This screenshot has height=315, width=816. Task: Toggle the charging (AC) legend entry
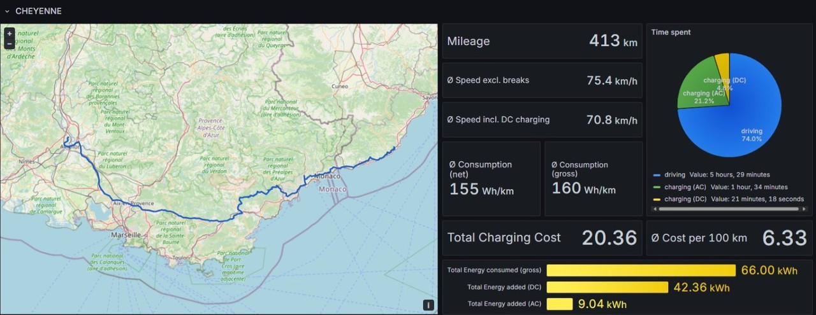click(720, 187)
